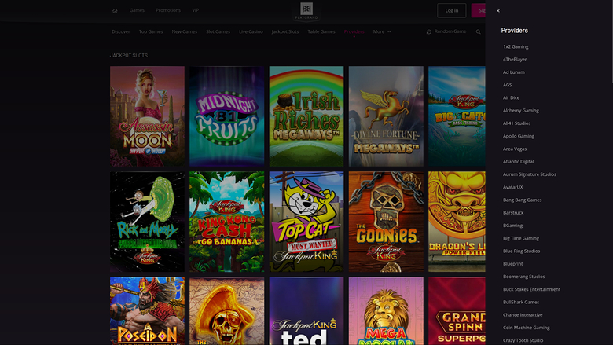The image size is (613, 345).
Task: Select provider Crazy Tooth Studio
Action: (x=523, y=340)
